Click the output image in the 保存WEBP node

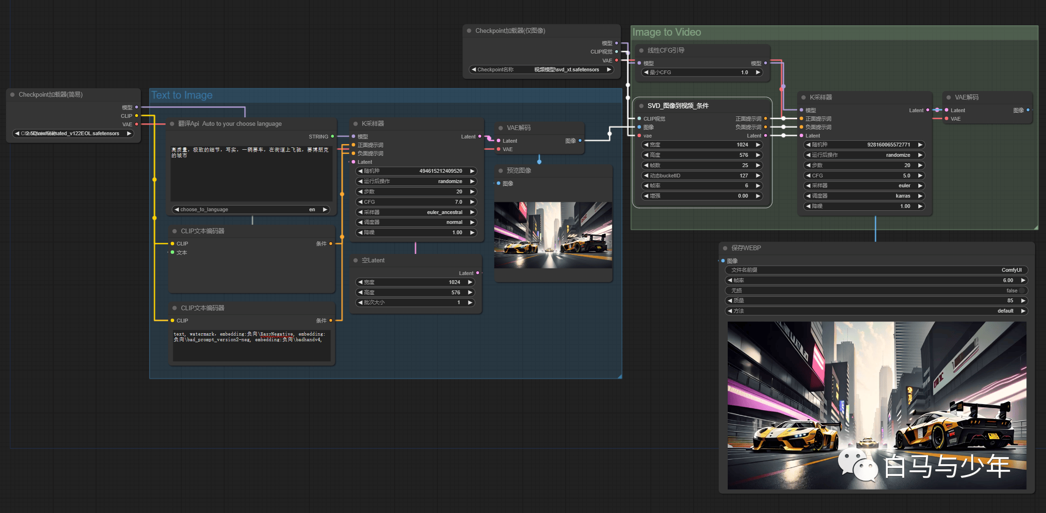(x=877, y=406)
